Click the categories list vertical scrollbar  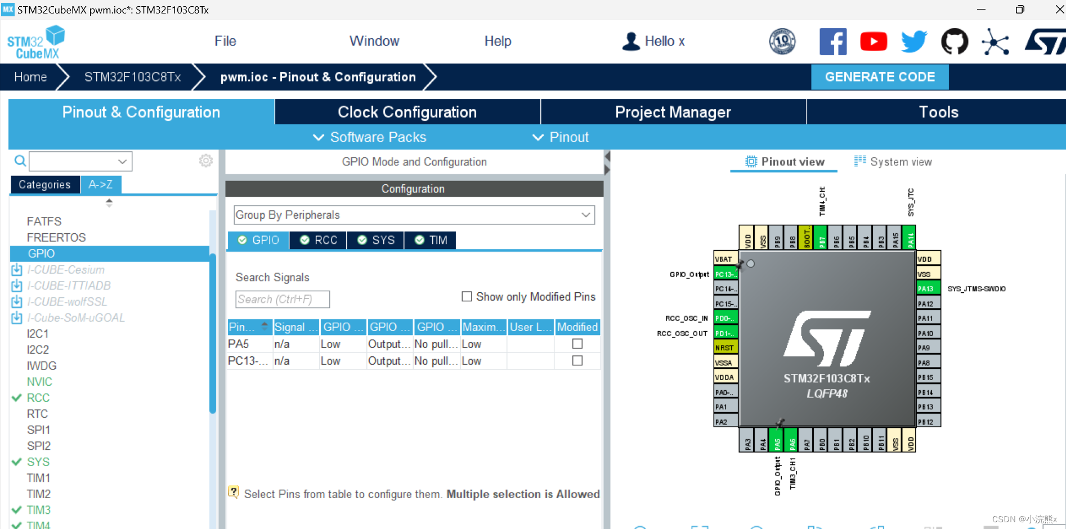[213, 334]
